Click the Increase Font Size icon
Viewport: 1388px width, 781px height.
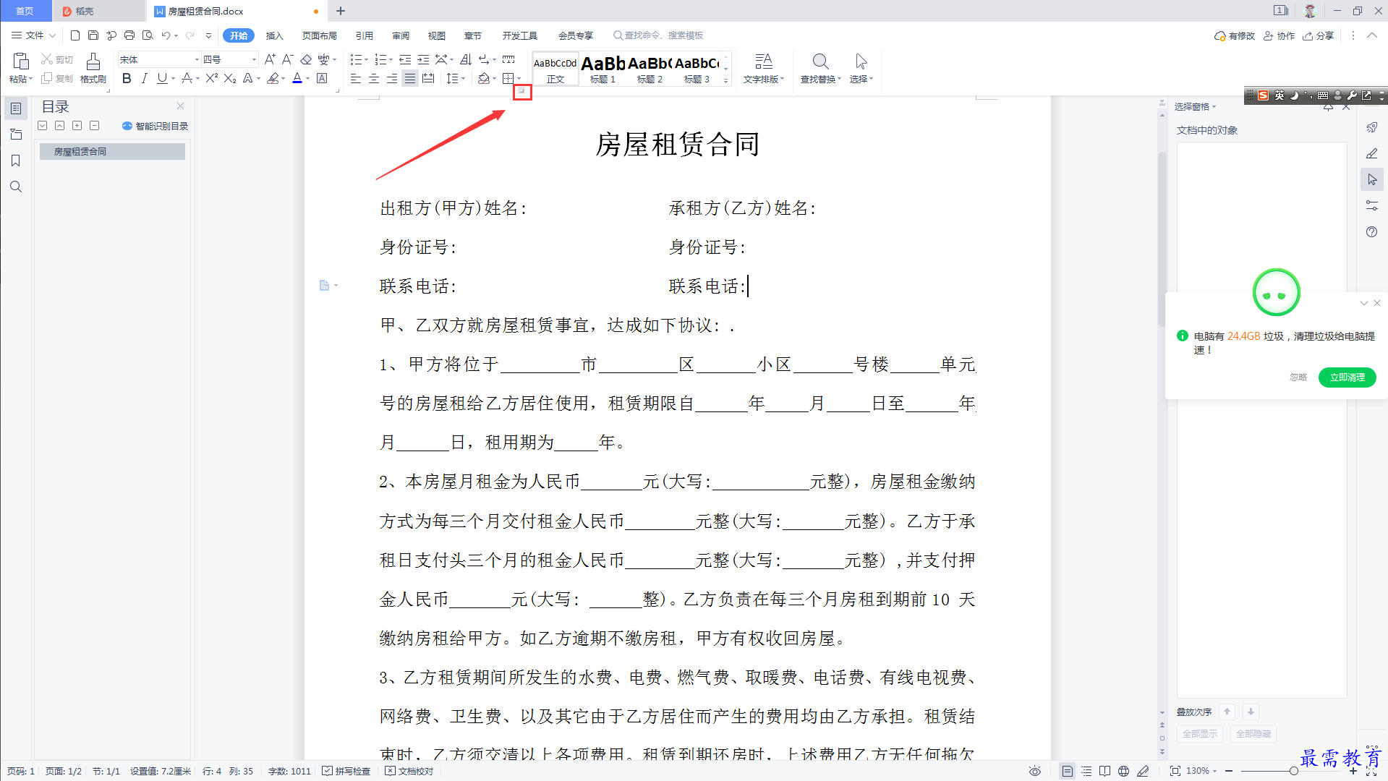[x=270, y=59]
